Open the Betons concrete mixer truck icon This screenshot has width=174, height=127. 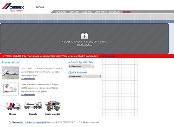click(13, 106)
